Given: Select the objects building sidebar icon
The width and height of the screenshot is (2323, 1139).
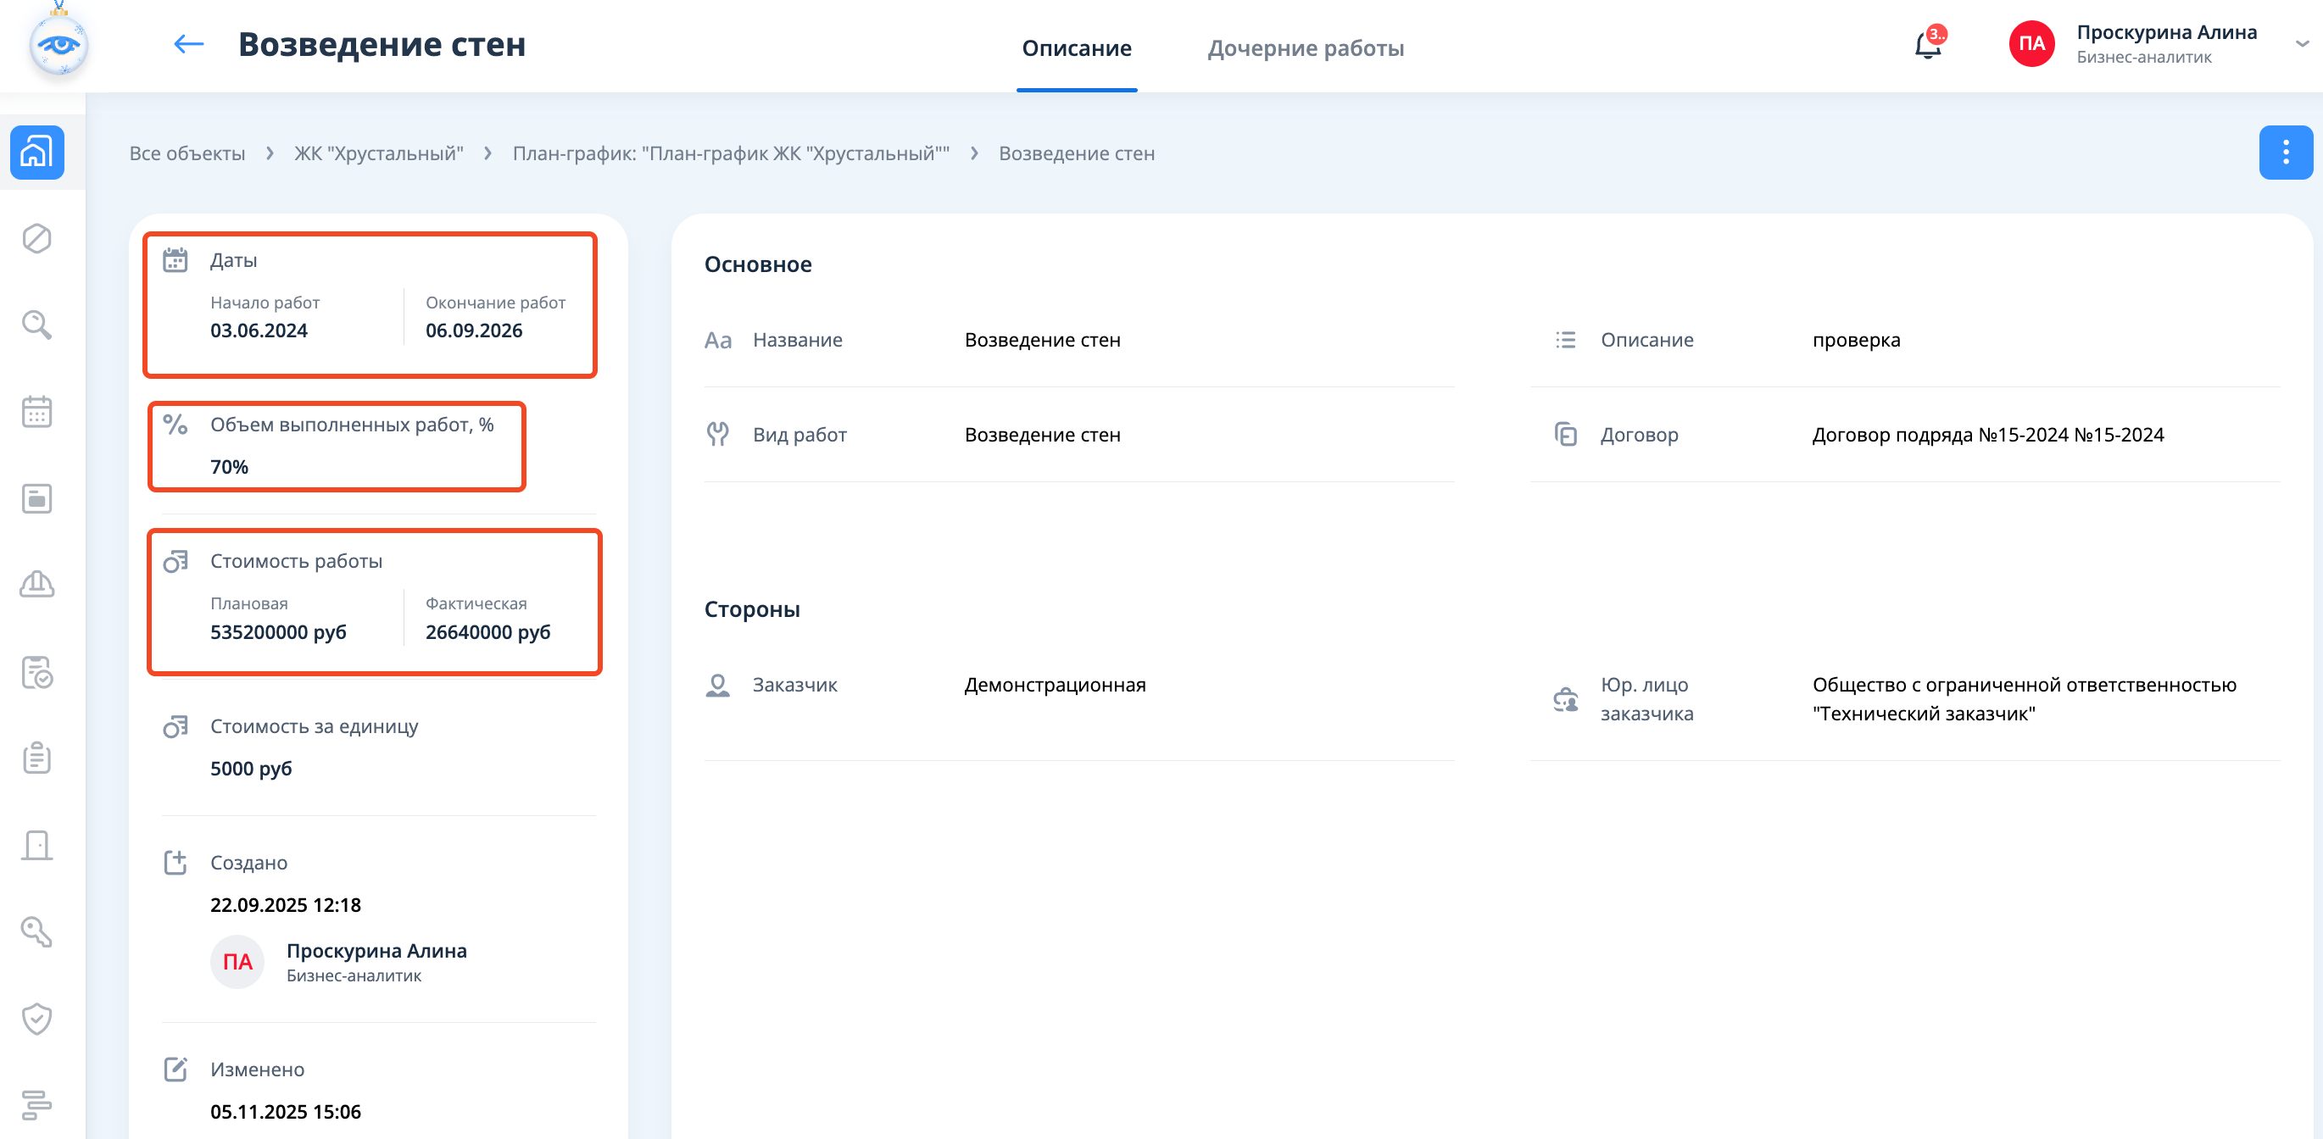Looking at the screenshot, I should (x=37, y=153).
